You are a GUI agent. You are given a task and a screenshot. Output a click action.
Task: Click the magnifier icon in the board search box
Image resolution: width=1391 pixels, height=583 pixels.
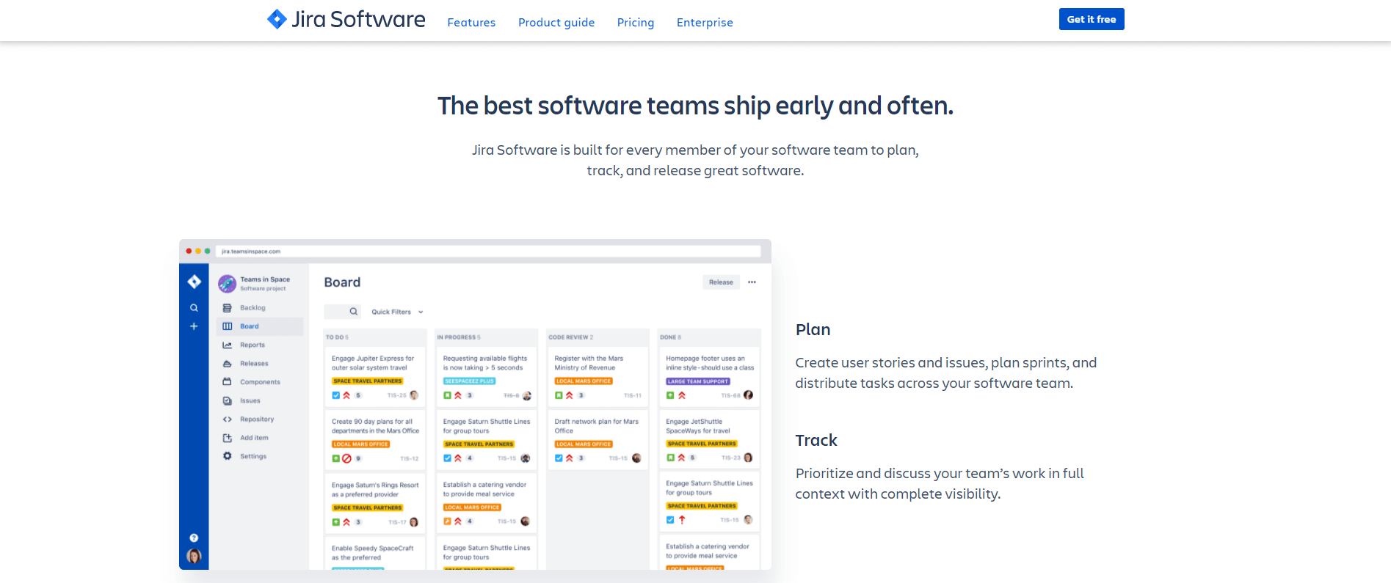point(353,312)
